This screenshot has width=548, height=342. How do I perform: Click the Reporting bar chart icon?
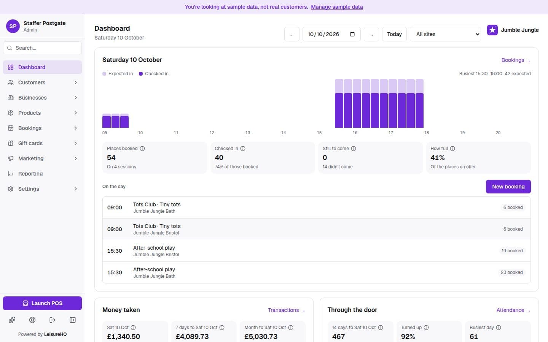tap(11, 174)
